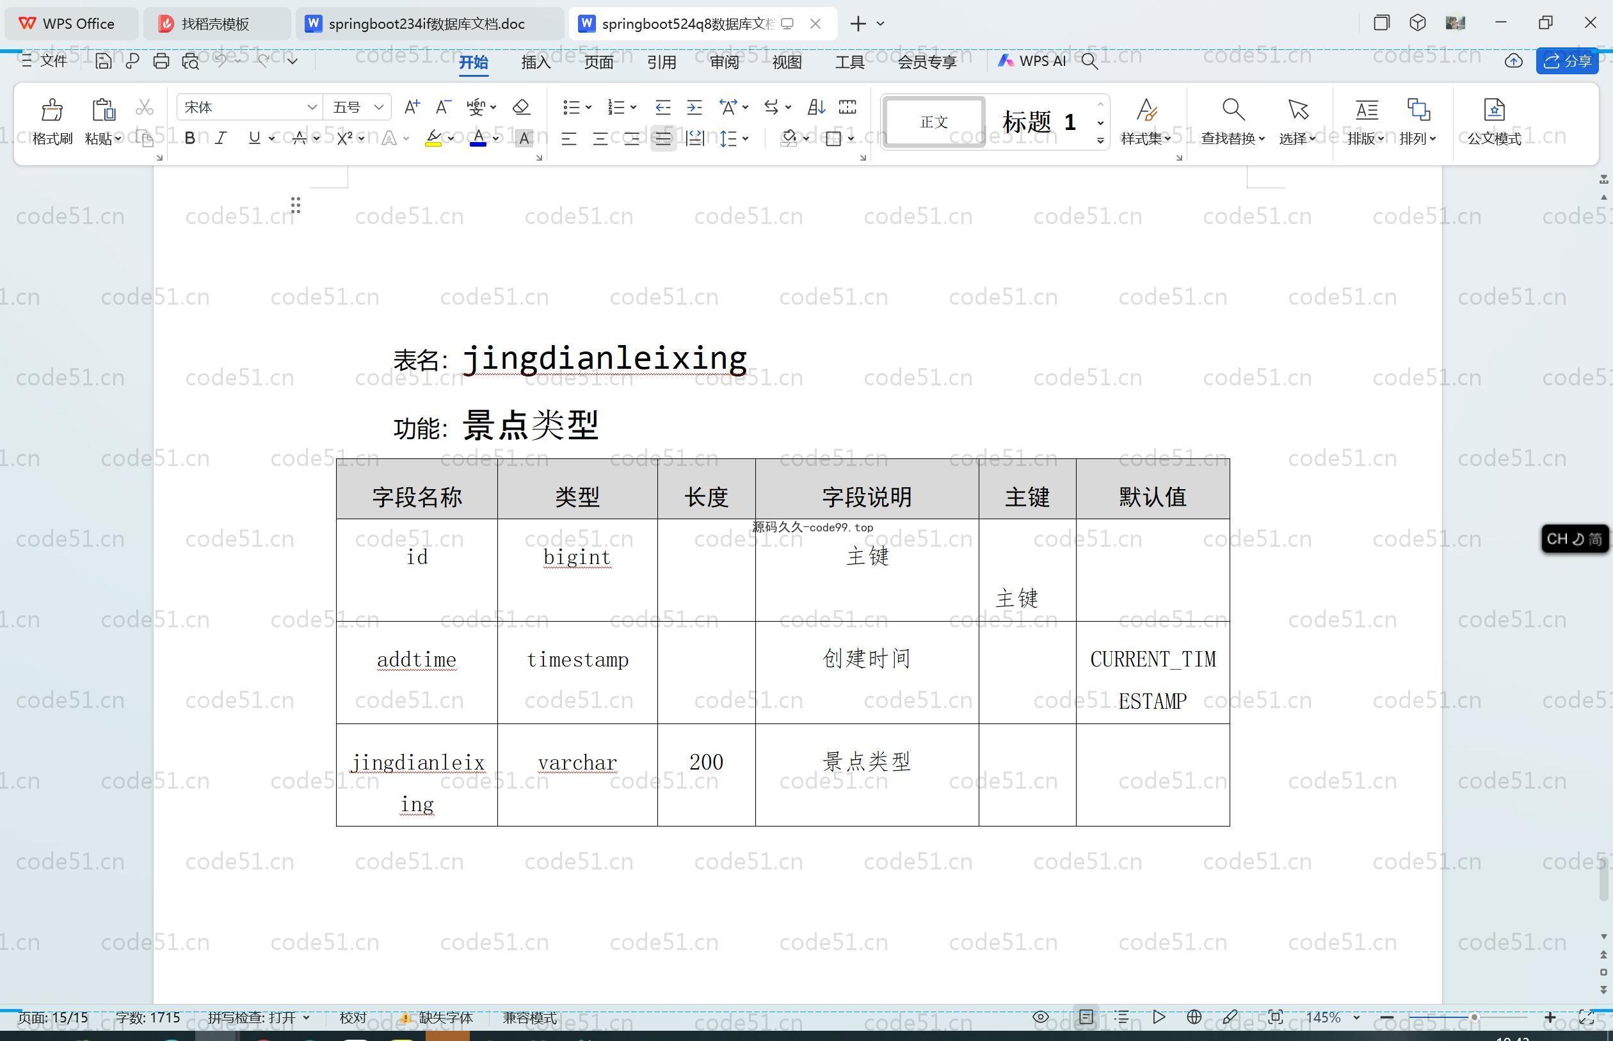Open Print Preview icon

click(x=191, y=61)
